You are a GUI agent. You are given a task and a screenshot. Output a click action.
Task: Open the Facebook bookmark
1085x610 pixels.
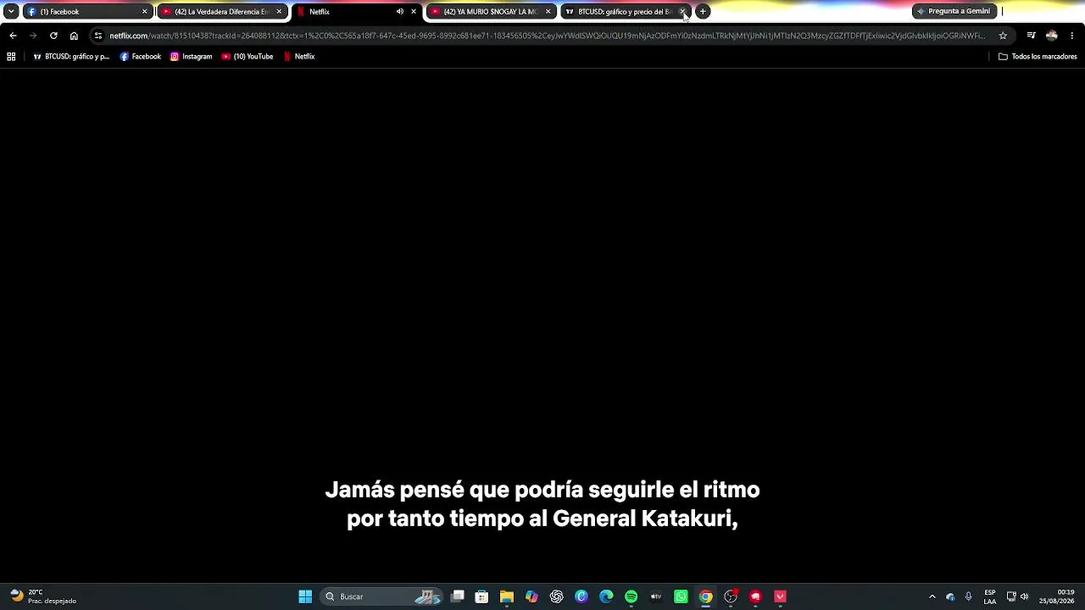tap(141, 57)
